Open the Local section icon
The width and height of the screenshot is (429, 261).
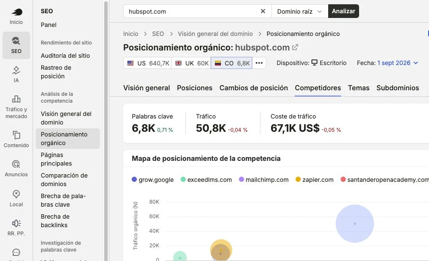pyautogui.click(x=16, y=199)
